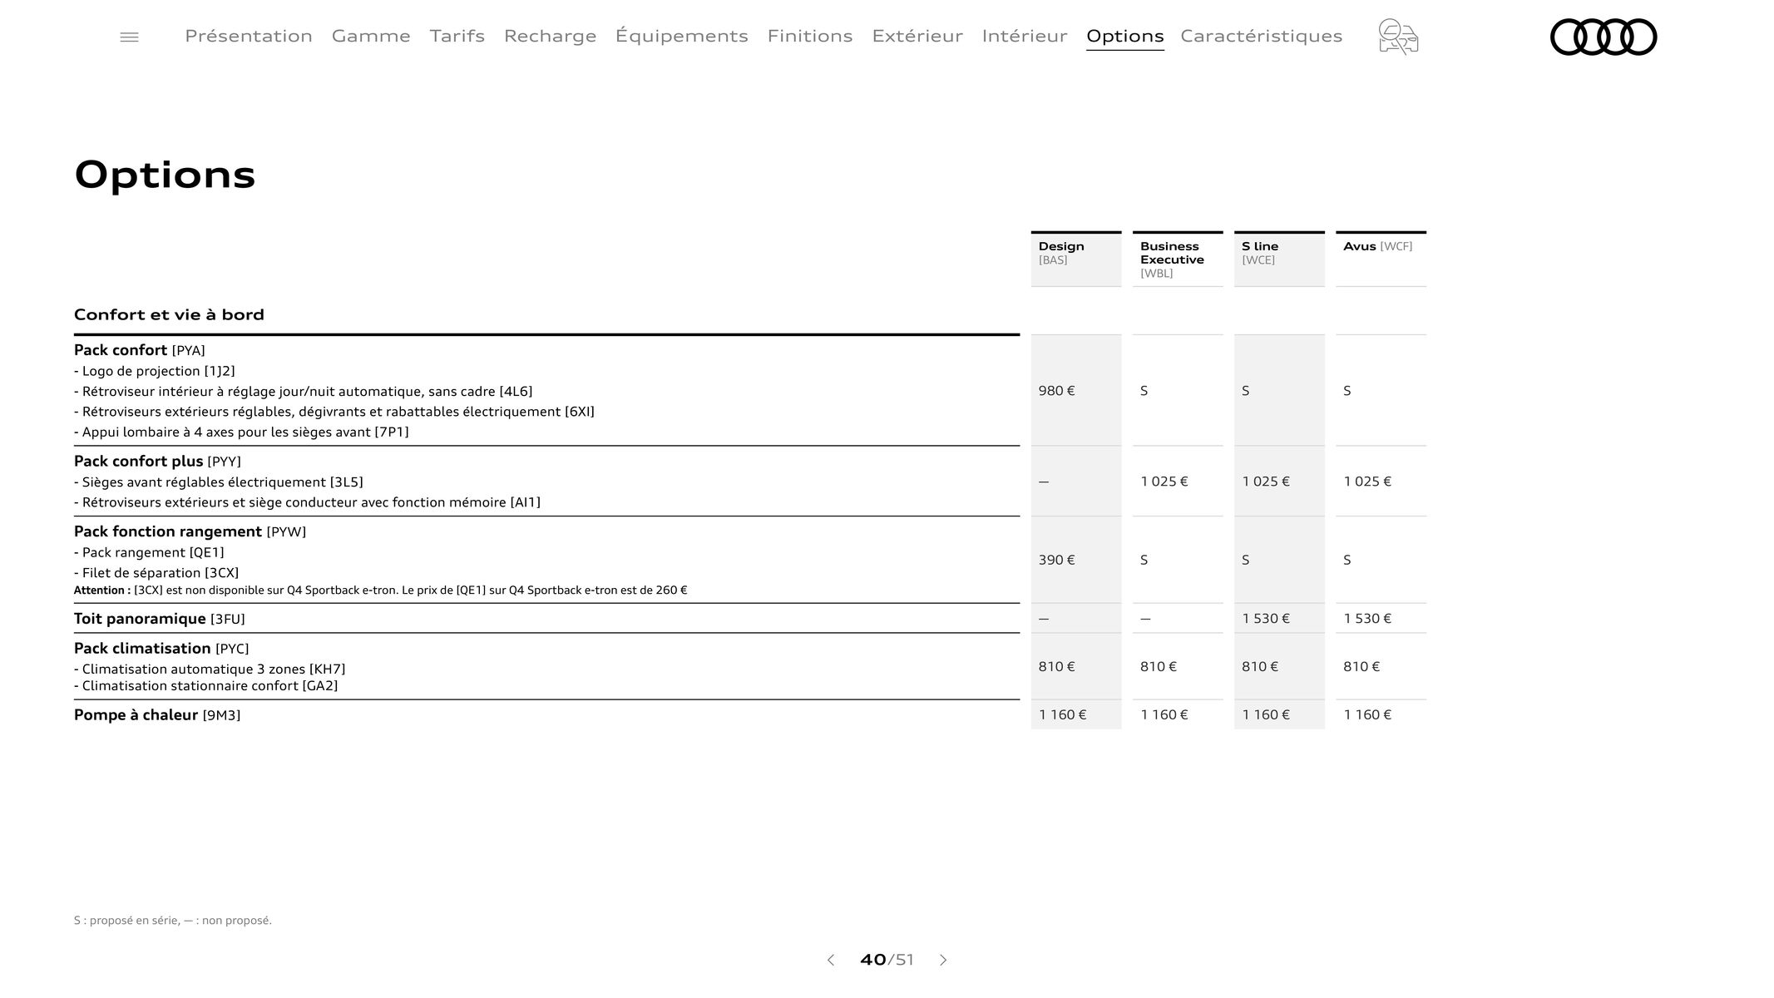Screen dimensions: 1774x998
Task: Click the Avus [WCF] column header
Action: [1381, 259]
